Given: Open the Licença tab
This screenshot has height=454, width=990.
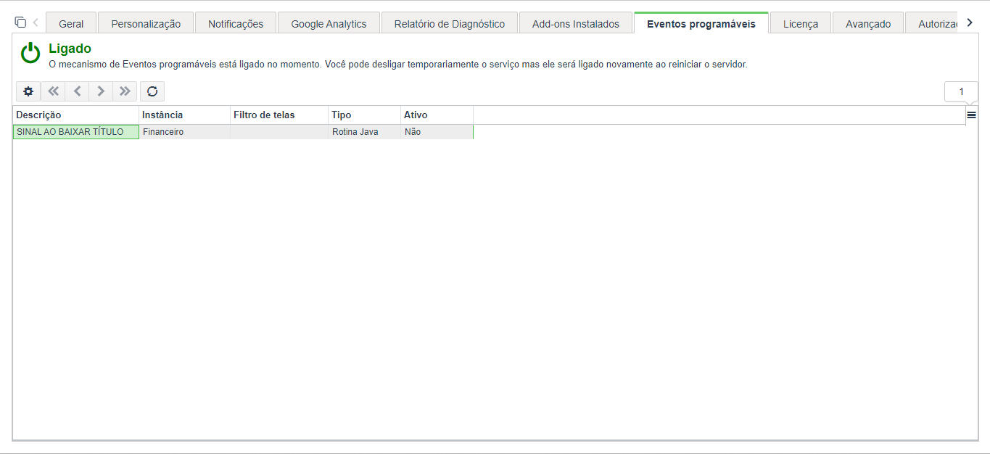Looking at the screenshot, I should pos(801,24).
